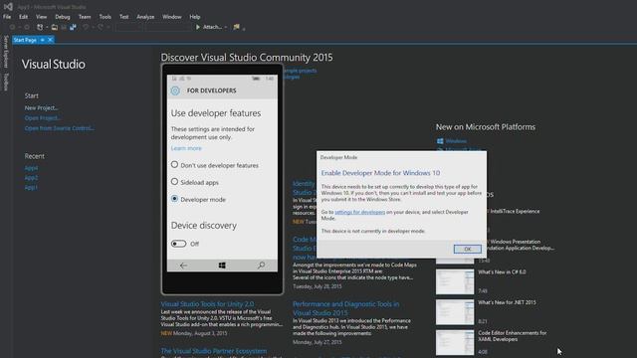This screenshot has height=358, width=637.
Task: Open the Analyze menu
Action: [145, 17]
